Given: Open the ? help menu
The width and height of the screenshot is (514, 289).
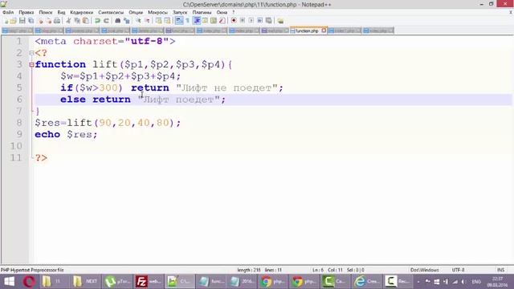Looking at the screenshot, I should coord(234,12).
